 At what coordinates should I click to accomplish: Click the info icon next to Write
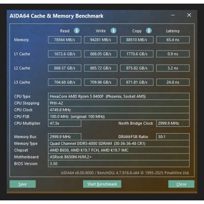point(113,31)
